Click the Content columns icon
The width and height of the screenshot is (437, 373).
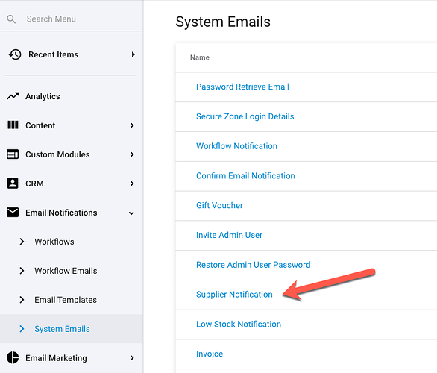pos(13,125)
